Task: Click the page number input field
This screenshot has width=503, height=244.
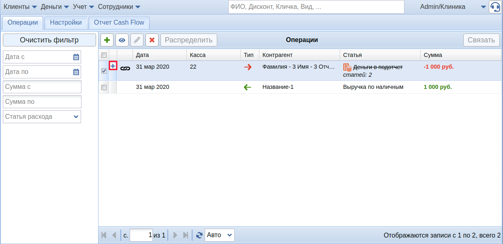Action: pos(141,235)
